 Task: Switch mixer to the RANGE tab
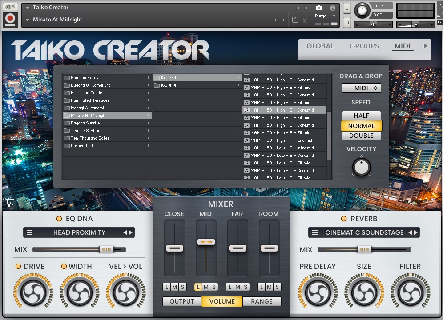(262, 301)
